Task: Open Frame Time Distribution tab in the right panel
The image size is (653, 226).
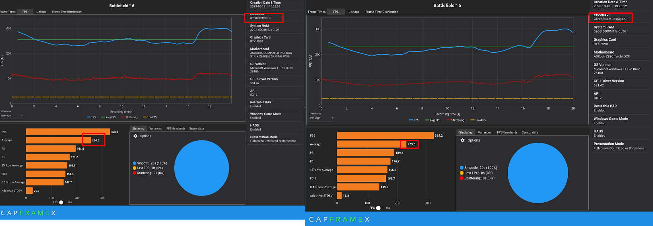Action: pos(381,12)
